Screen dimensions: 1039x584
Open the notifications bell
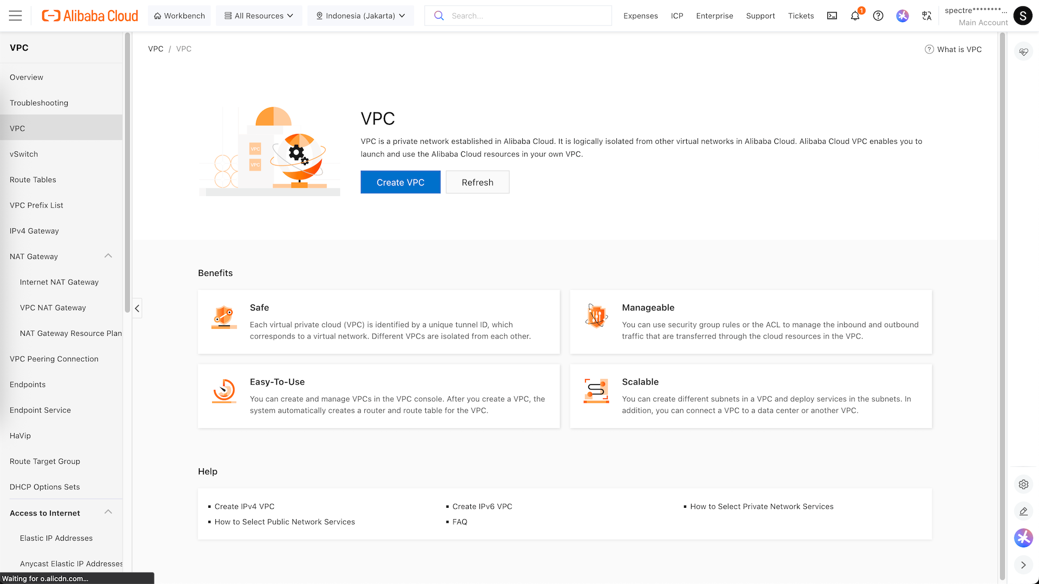pyautogui.click(x=855, y=16)
